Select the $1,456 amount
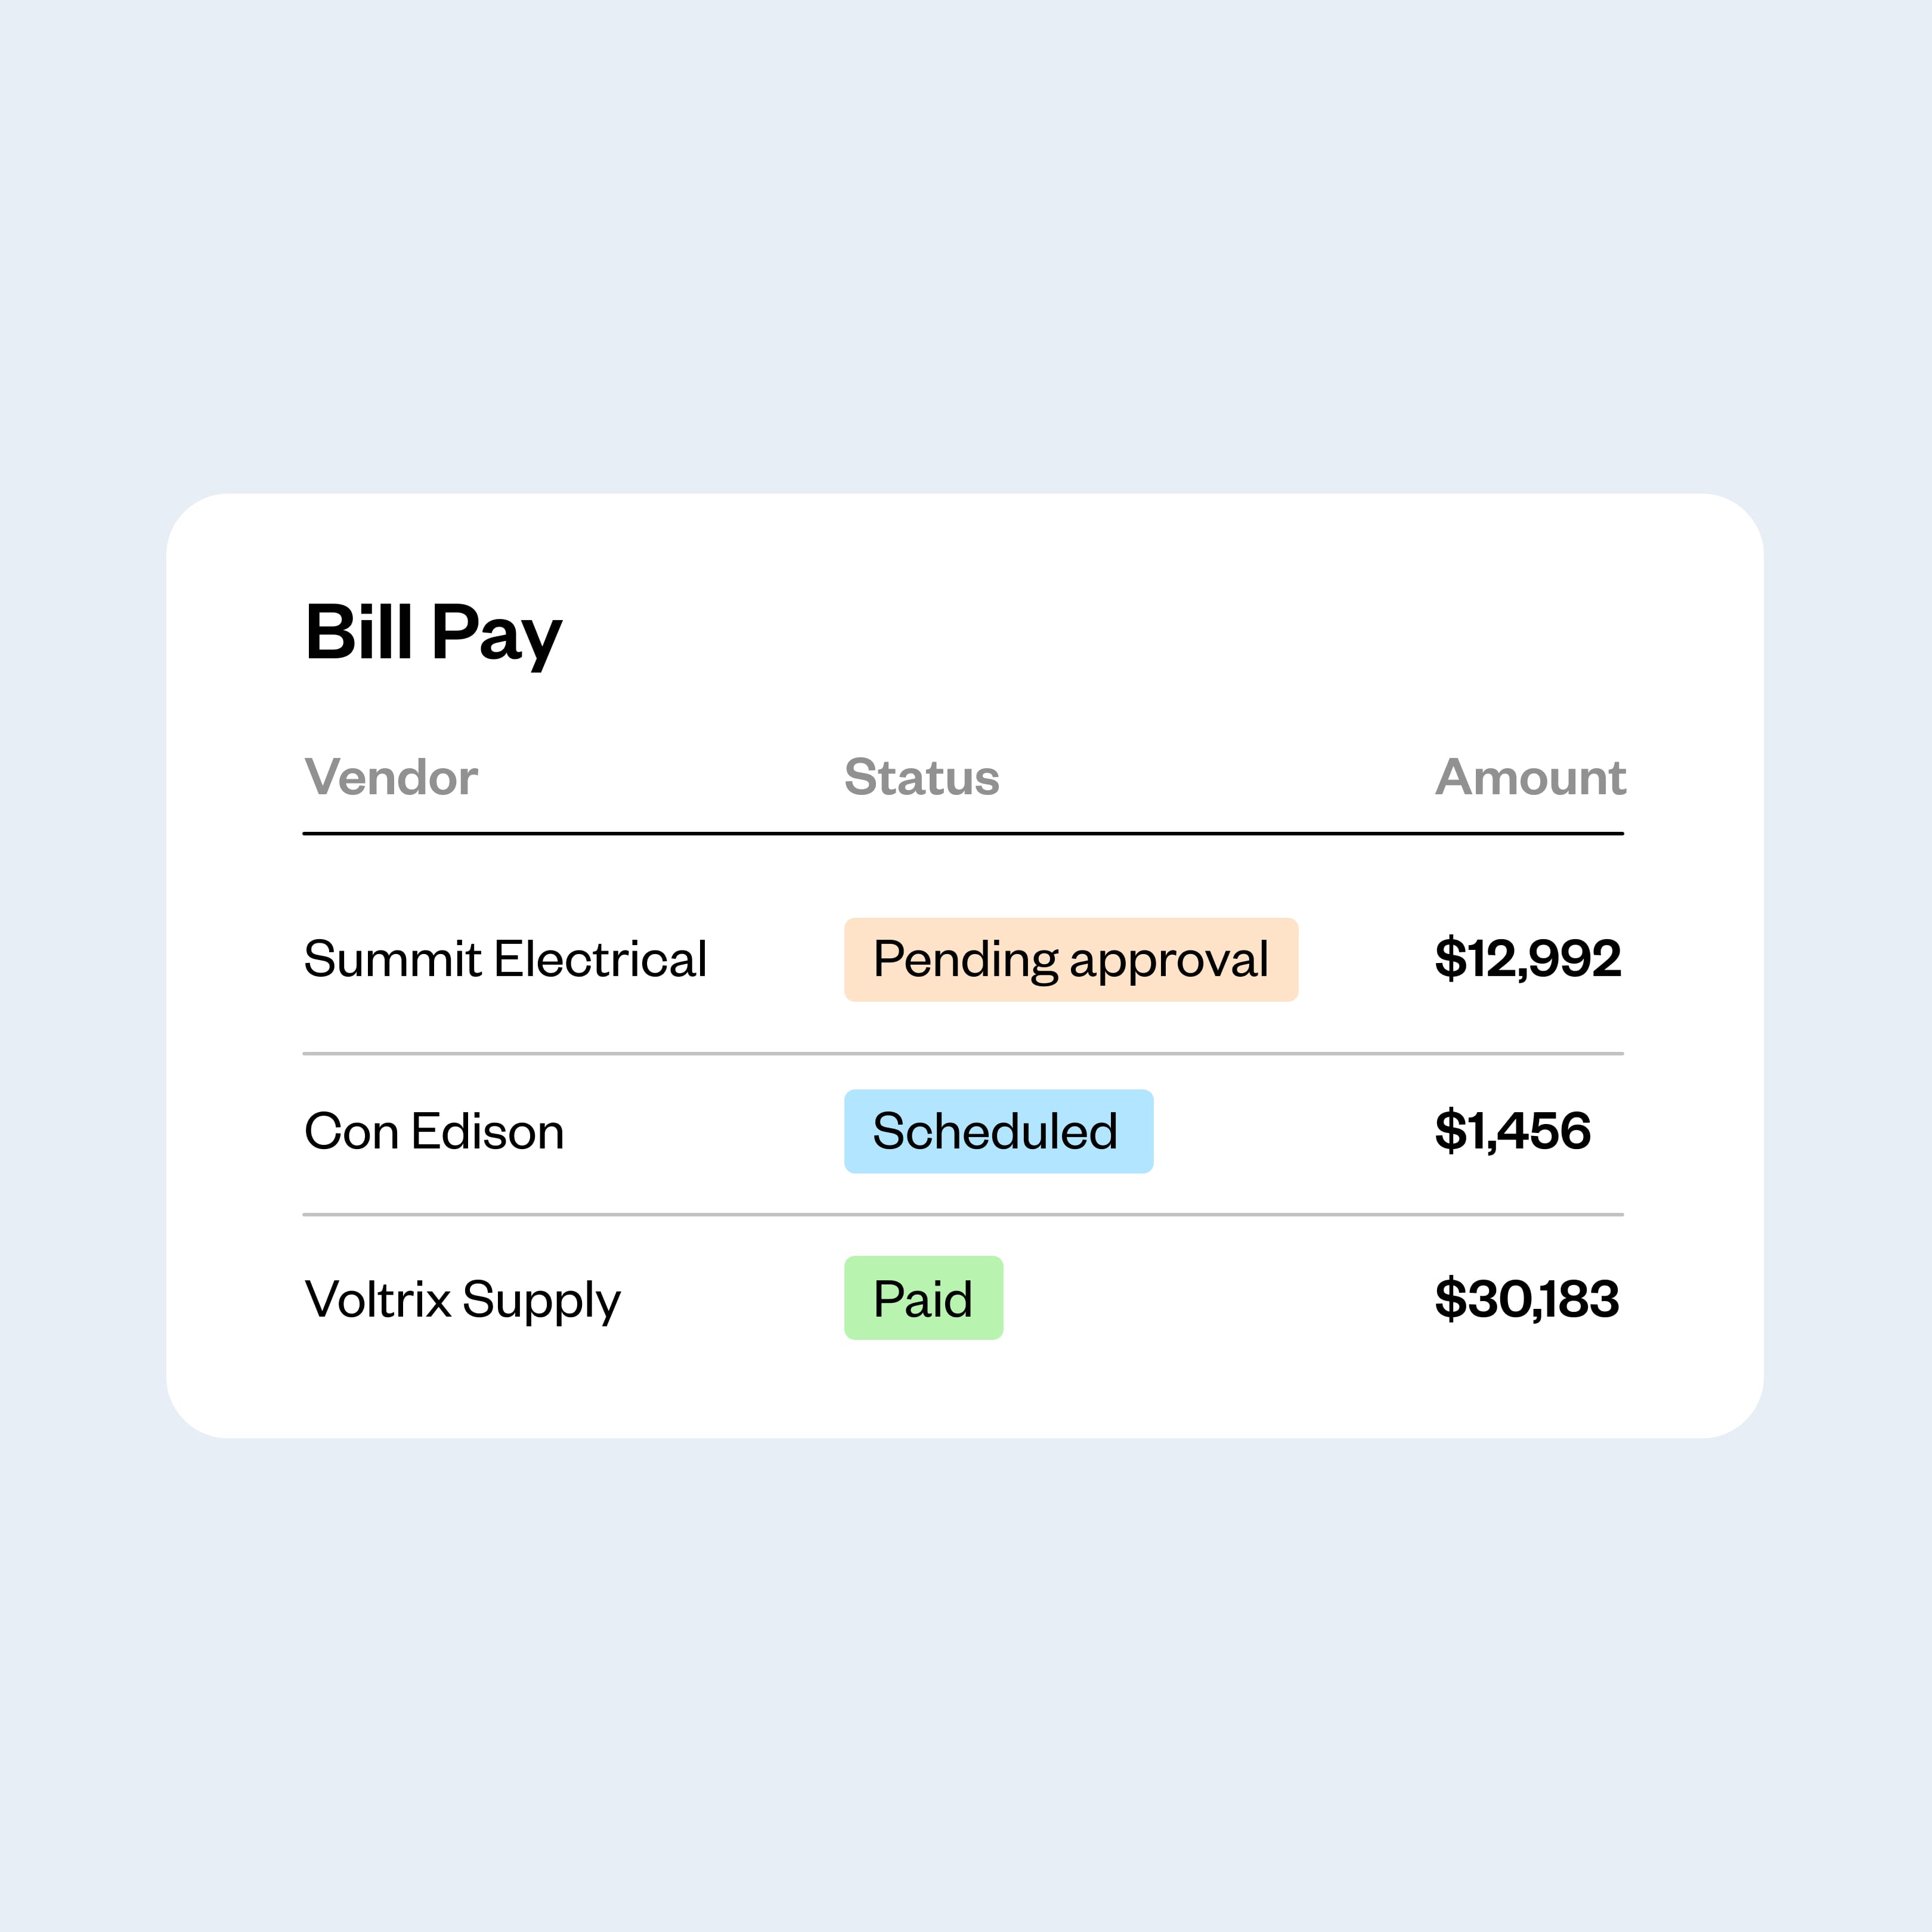Image resolution: width=1932 pixels, height=1932 pixels. (1512, 1131)
